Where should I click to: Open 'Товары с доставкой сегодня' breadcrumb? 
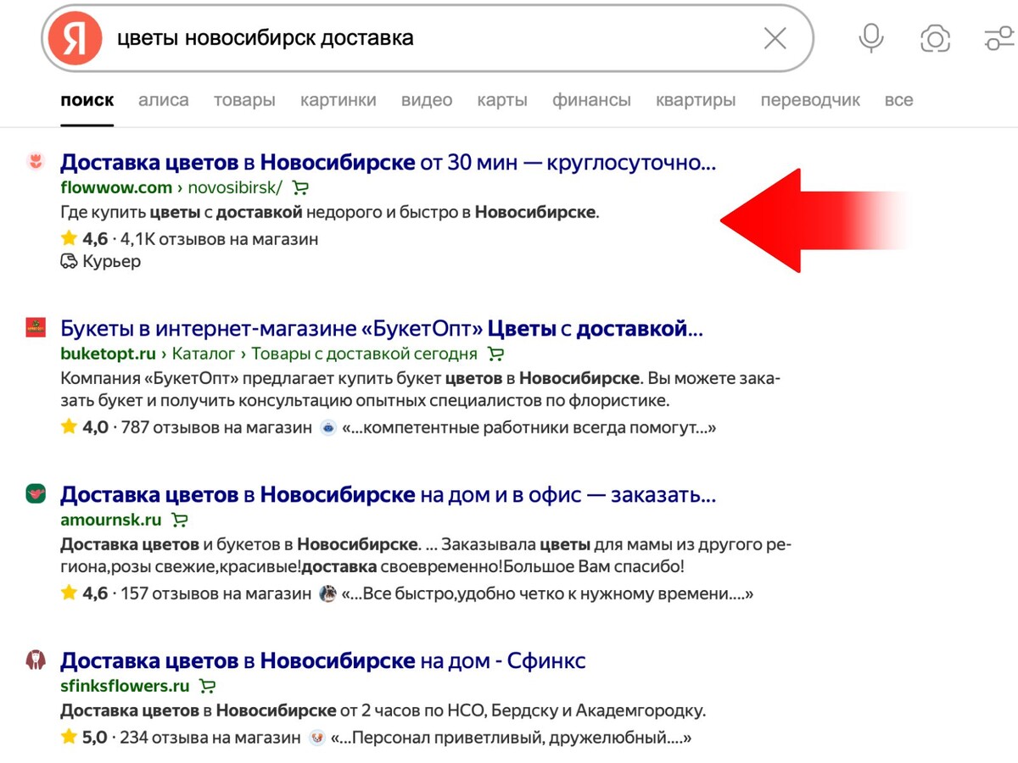point(365,354)
